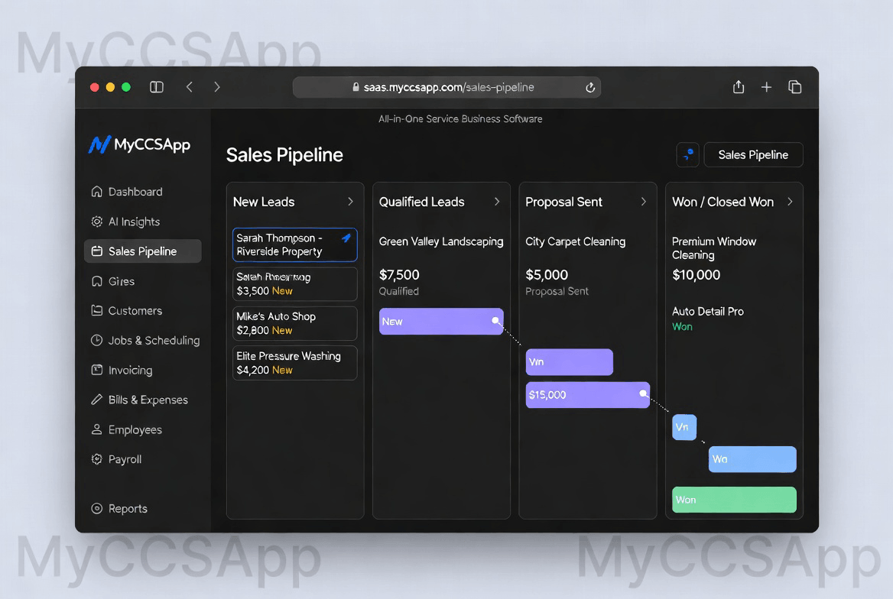Click the blue Wa bar in Won column
Screen dimensions: 893x599
coord(752,459)
